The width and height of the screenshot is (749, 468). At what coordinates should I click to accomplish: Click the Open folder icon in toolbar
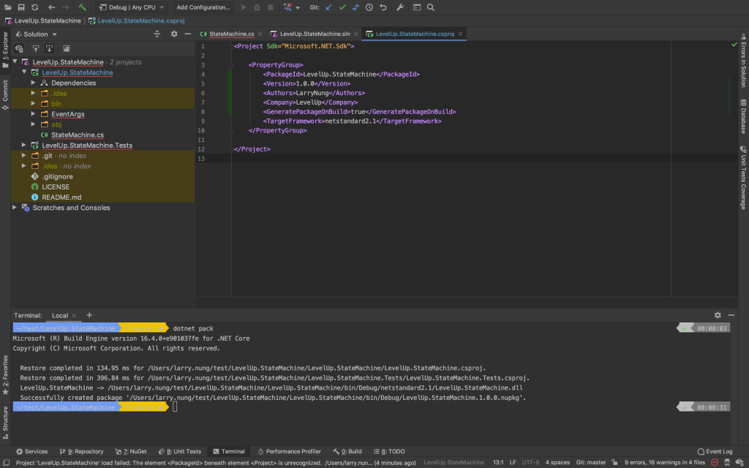click(7, 7)
